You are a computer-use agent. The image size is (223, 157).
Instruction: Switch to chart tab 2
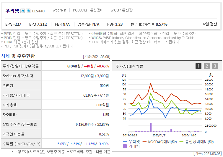point(207,66)
